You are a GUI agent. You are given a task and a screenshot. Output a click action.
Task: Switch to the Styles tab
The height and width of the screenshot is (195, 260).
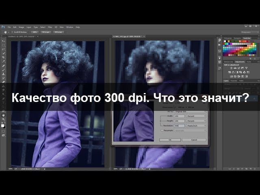coord(249,62)
